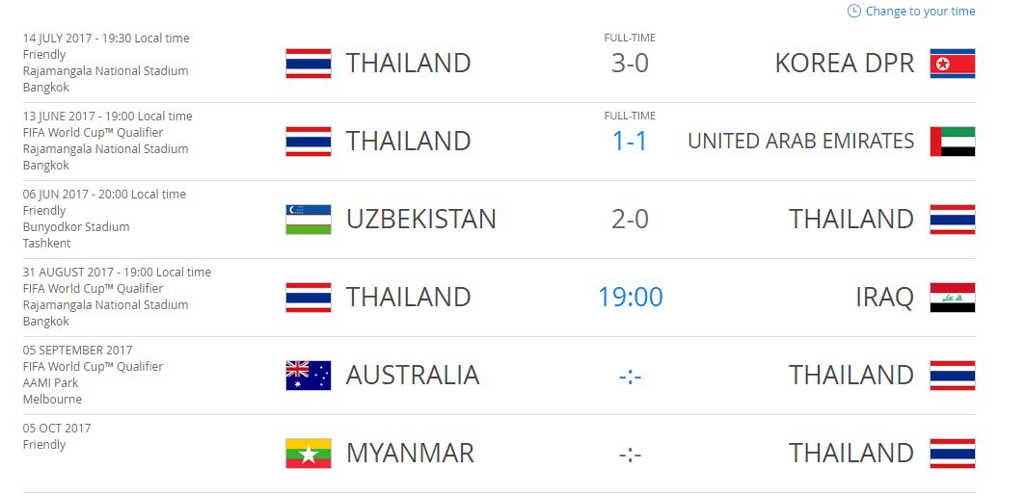The width and height of the screenshot is (1026, 495).
Task: Select the UNITED ARAB EMIRATES team name
Action: click(x=801, y=142)
